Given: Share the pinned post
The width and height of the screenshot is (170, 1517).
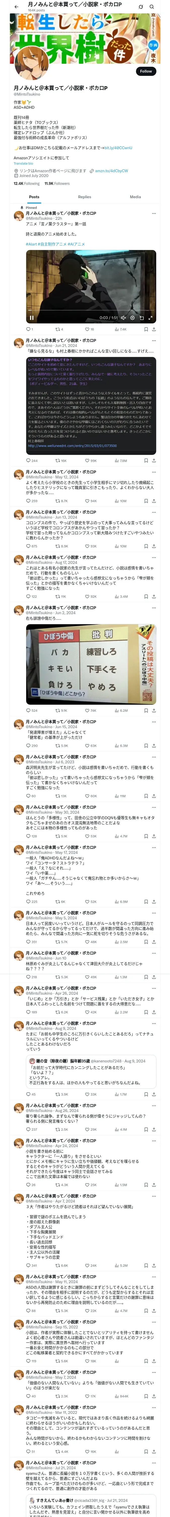Looking at the screenshot, I should [x=154, y=329].
